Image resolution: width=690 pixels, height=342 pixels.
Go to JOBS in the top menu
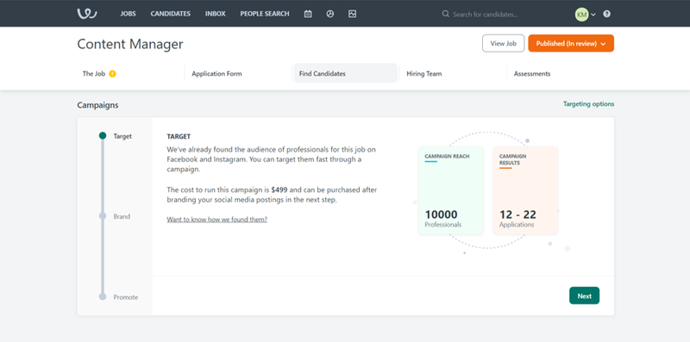pos(128,14)
